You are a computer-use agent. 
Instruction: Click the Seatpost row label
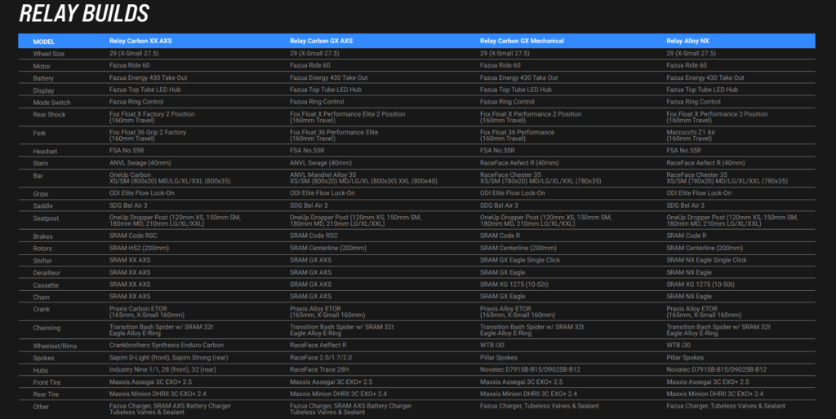(46, 218)
